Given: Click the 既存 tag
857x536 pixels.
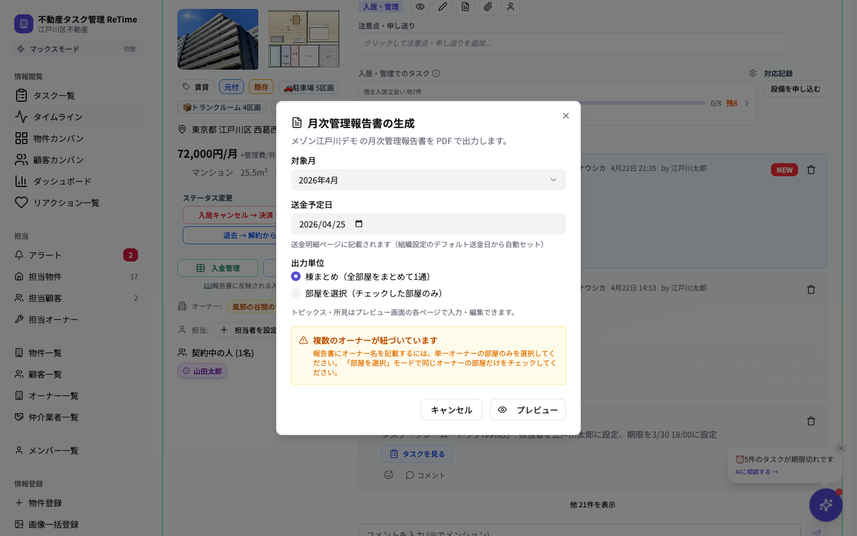Looking at the screenshot, I should (261, 87).
